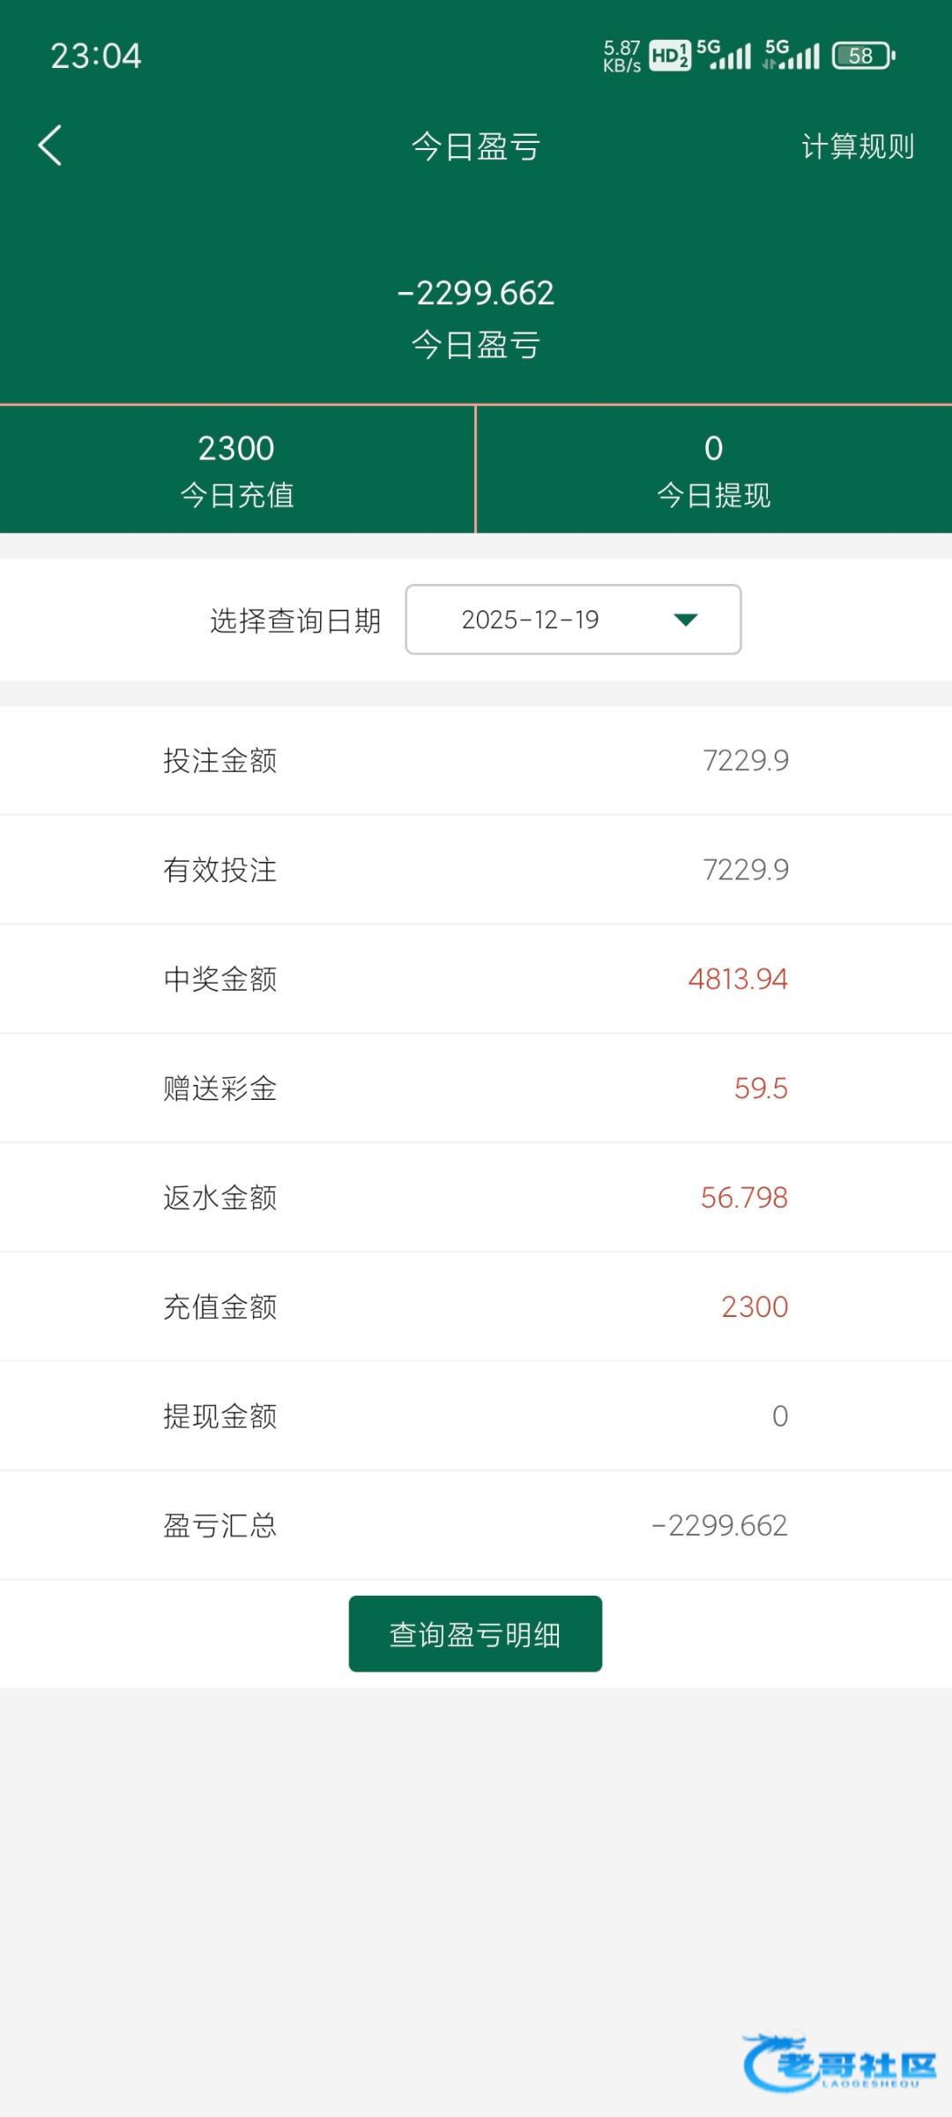The image size is (952, 2117).
Task: Tap the 盈亏汇总 row
Action: [476, 1525]
